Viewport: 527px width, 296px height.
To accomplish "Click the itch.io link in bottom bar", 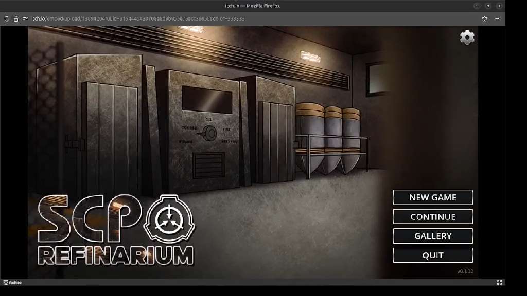I will (13, 282).
